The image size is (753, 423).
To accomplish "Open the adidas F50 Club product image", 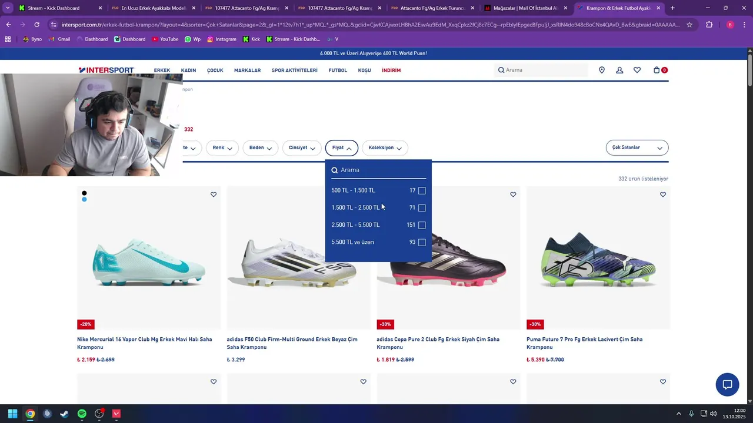I will 299,258.
